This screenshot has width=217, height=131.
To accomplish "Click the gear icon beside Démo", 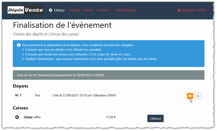I will [51, 10].
